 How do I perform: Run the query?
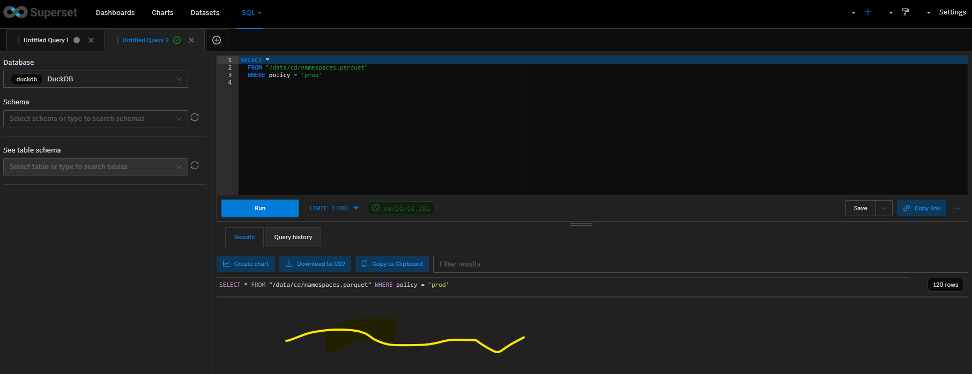tap(260, 208)
